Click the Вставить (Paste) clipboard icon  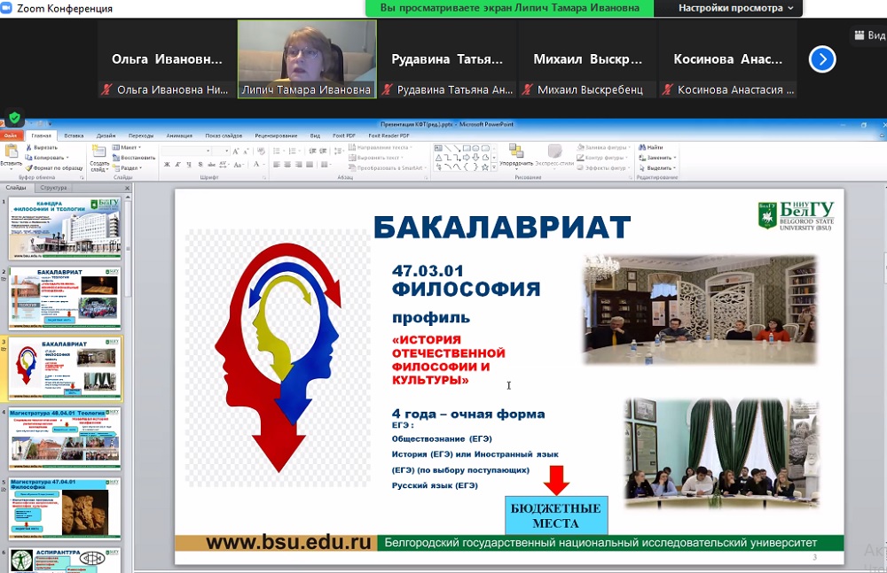pos(11,151)
